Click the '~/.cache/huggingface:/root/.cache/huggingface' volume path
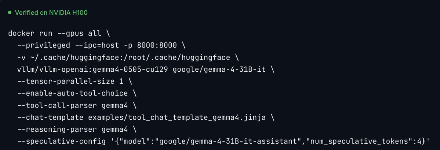Image resolution: width=440 pixels, height=150 pixels. click(x=130, y=58)
